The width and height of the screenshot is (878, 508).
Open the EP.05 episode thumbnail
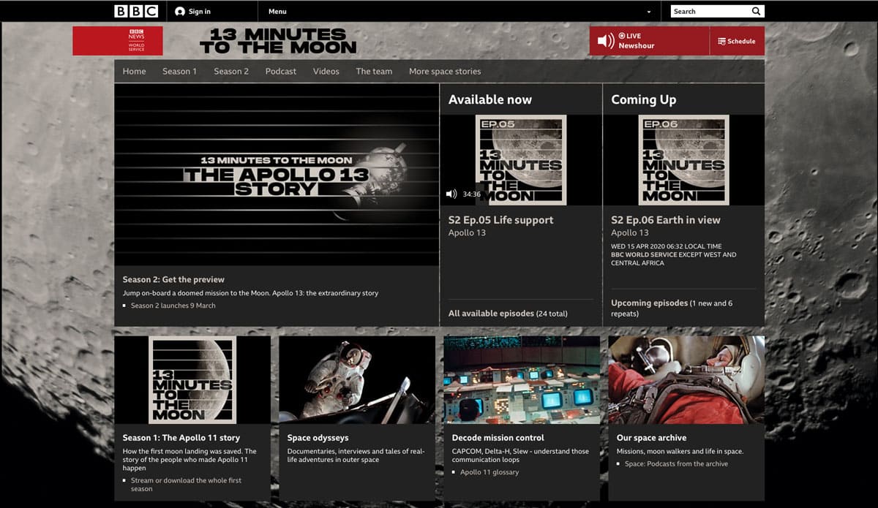coord(521,160)
